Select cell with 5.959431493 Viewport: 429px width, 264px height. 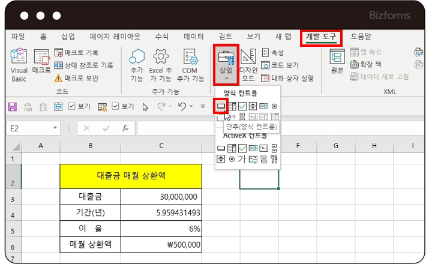(x=161, y=212)
